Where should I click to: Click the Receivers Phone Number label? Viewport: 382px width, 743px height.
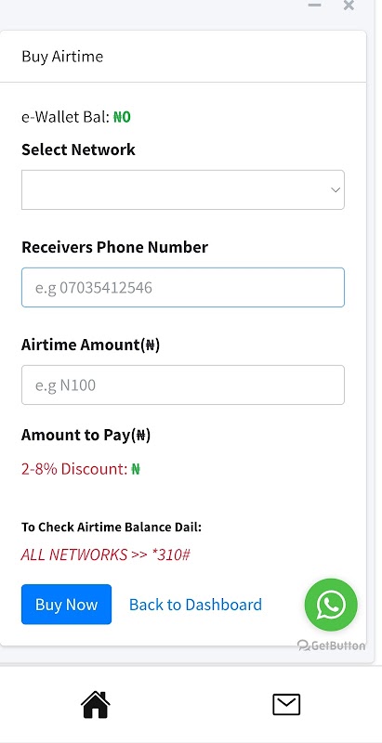[114, 247]
